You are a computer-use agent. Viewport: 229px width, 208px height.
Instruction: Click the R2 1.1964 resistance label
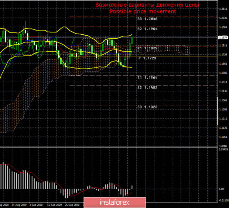coord(147,29)
